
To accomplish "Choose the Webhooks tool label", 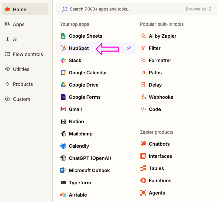I will [161, 97].
